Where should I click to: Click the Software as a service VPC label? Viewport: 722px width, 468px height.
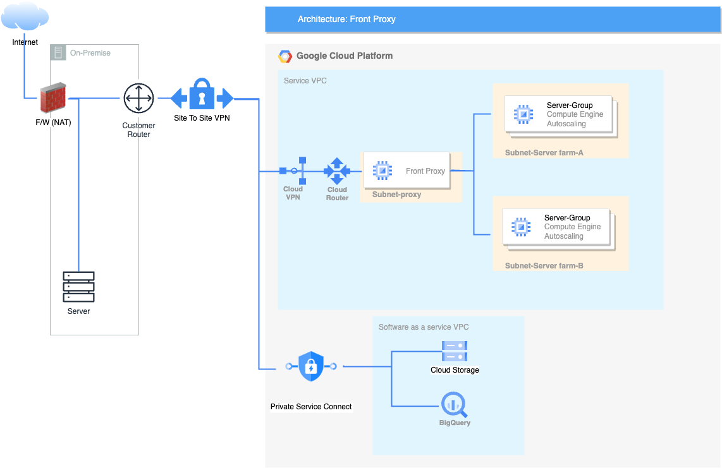(x=424, y=327)
